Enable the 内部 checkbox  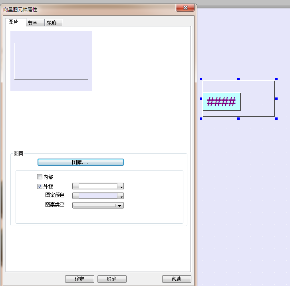(x=40, y=177)
